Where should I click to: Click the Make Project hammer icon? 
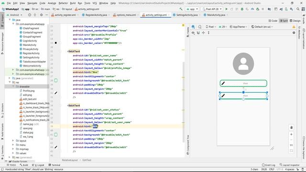point(181,9)
